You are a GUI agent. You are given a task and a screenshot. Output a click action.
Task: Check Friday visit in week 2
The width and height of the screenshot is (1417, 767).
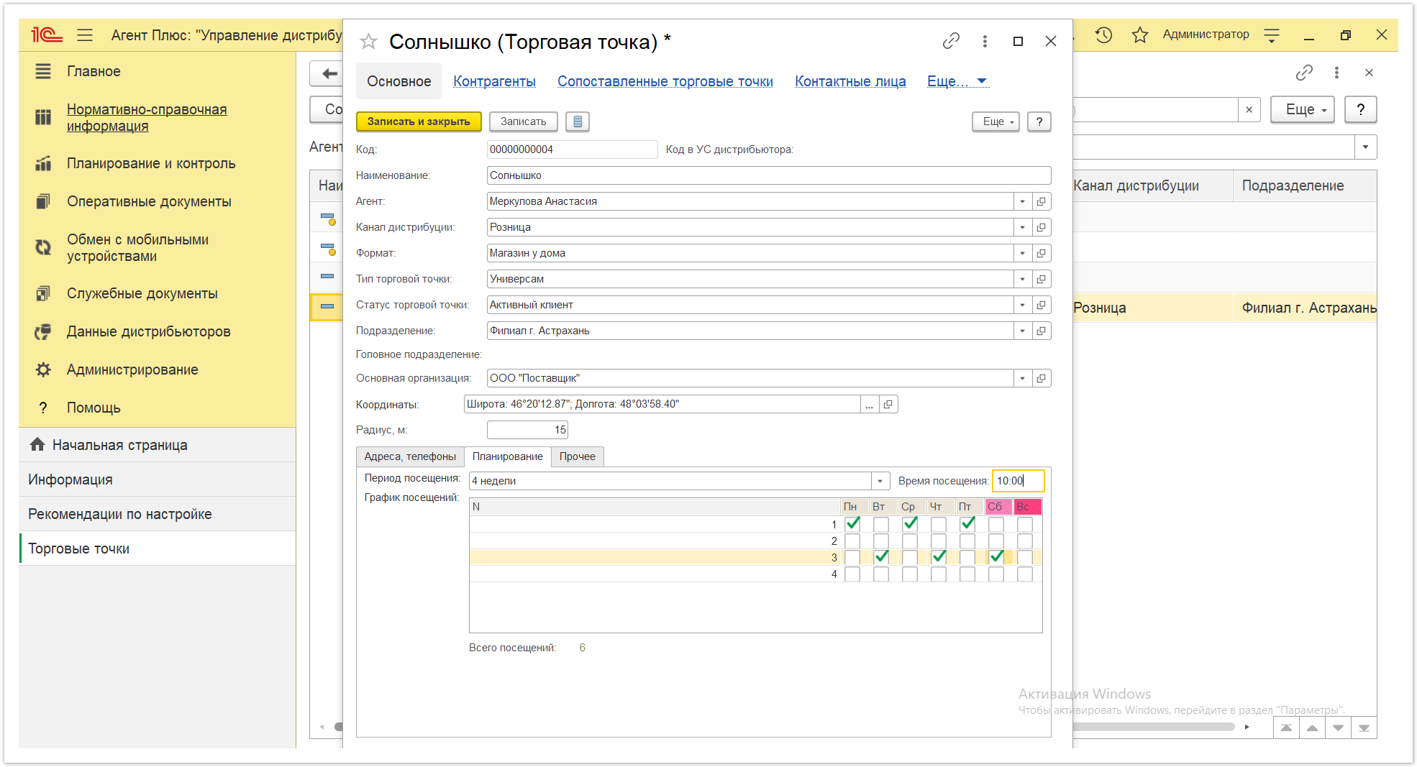967,541
